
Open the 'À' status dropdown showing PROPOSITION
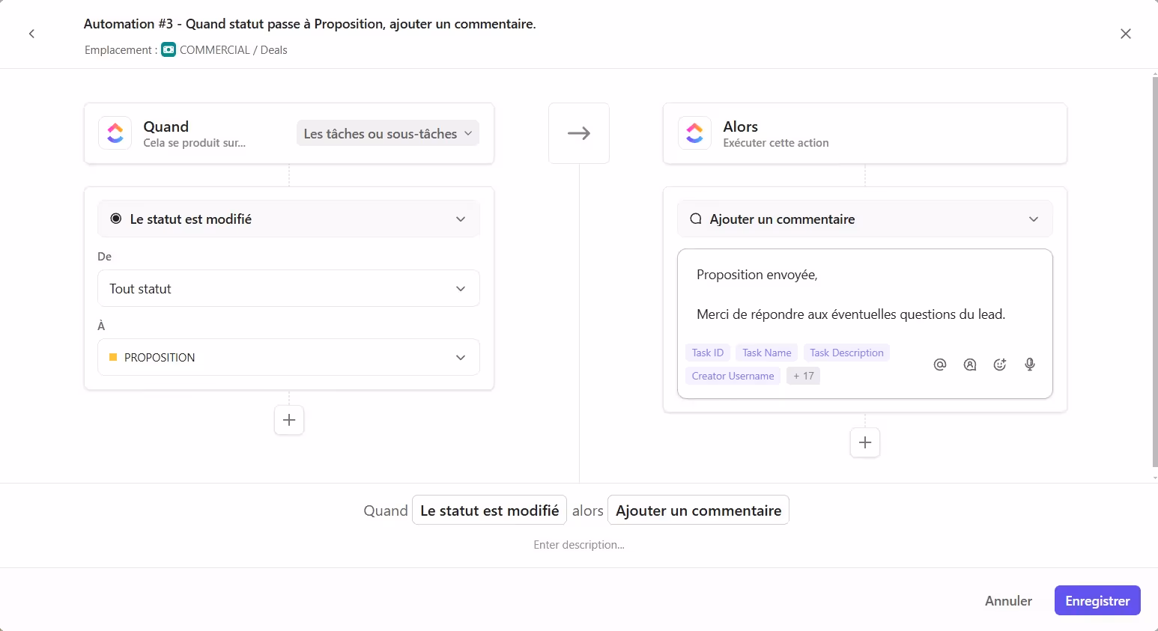click(x=288, y=357)
